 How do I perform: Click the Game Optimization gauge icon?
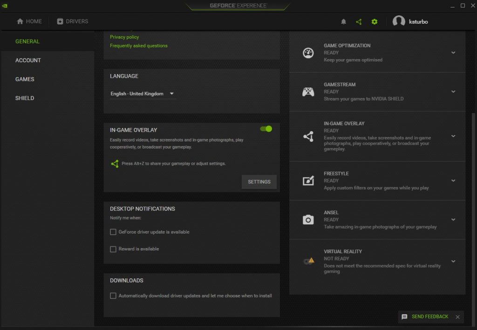pos(308,53)
